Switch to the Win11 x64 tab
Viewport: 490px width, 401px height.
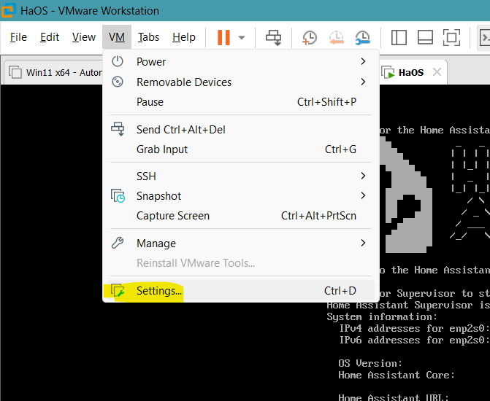[55, 72]
